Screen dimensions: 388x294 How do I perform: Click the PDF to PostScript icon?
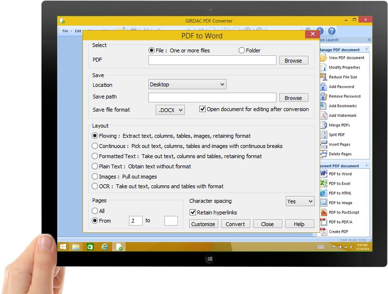(323, 212)
